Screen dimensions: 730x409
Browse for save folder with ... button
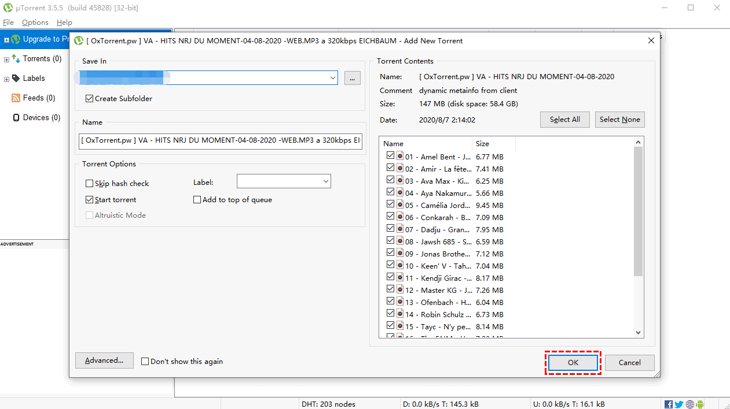pos(352,78)
